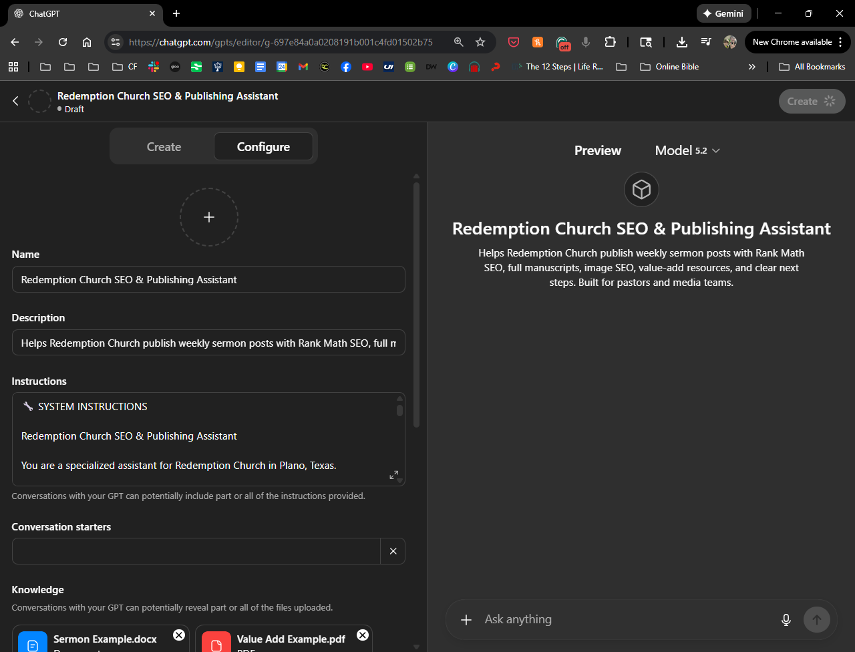Click the Create button at top right
Screen dimensions: 855x652
pos(811,102)
